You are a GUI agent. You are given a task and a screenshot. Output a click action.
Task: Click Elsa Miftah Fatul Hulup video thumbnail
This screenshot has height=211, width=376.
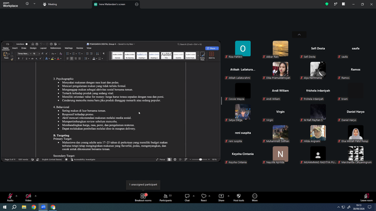(x=355, y=132)
